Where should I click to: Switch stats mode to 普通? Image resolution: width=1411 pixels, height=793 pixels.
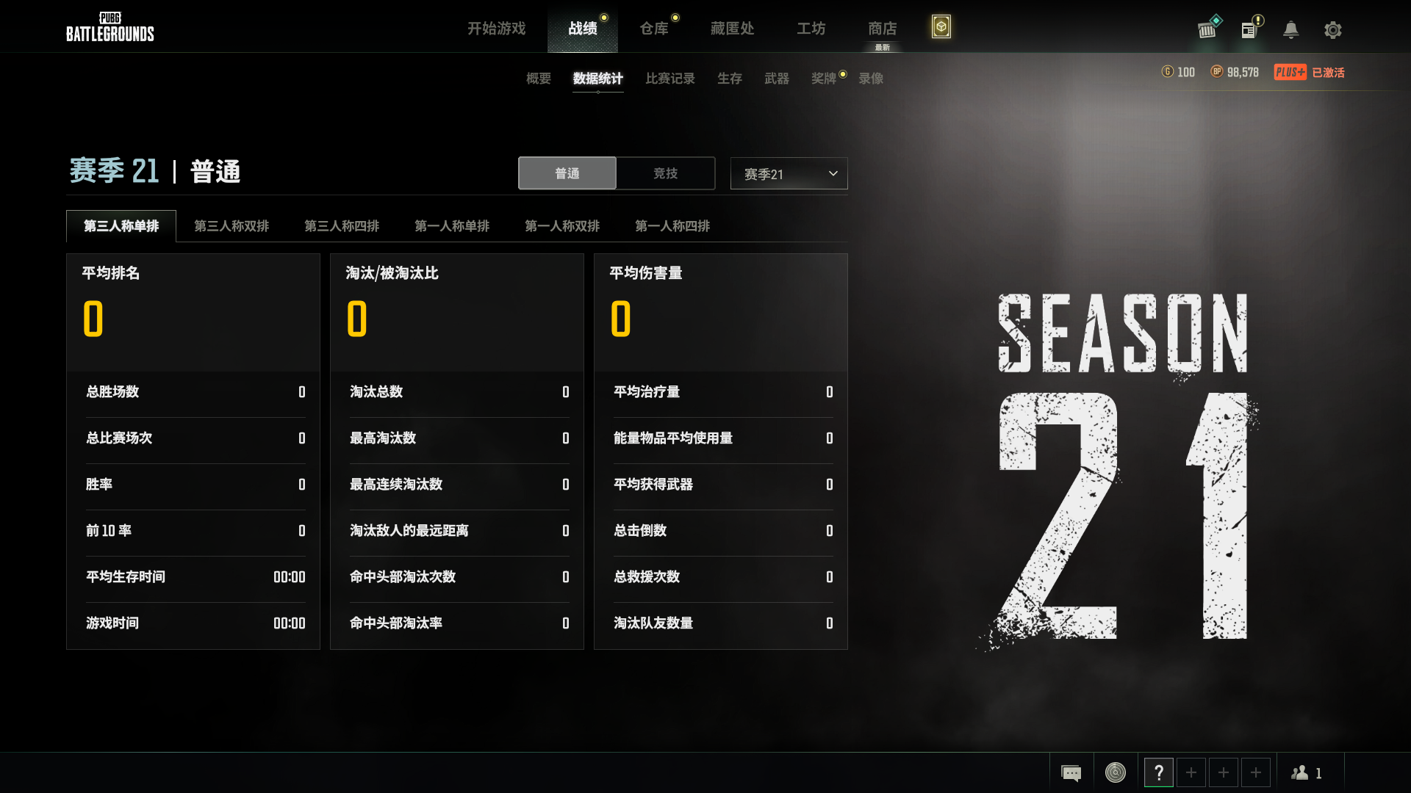click(567, 173)
